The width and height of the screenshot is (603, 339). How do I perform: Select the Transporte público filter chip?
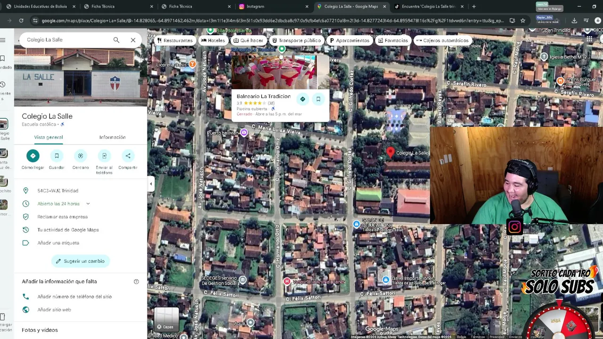(x=296, y=40)
